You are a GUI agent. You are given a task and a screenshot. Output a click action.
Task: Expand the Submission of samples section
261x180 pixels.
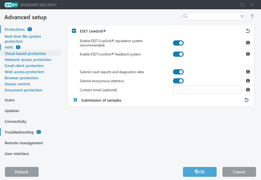(75, 100)
